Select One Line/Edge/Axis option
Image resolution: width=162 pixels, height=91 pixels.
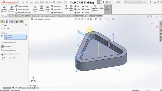pos(8,42)
